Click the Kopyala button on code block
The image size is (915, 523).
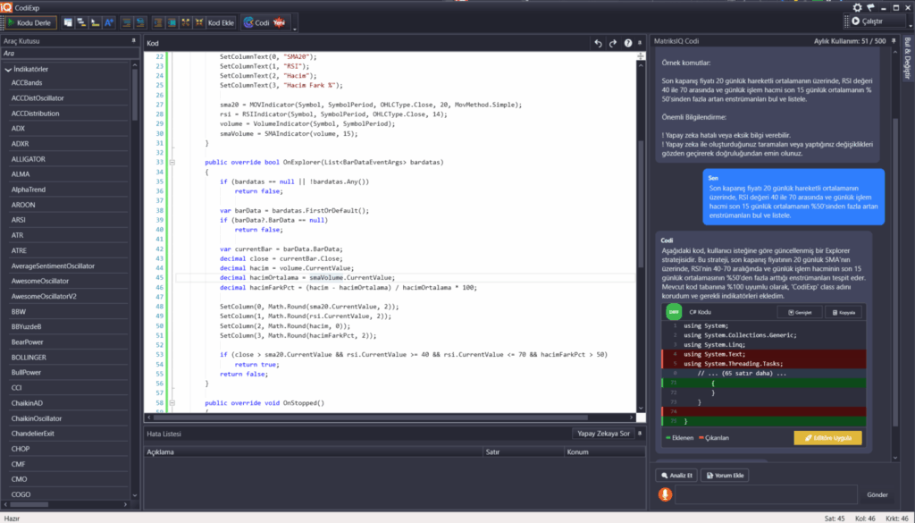[844, 313]
